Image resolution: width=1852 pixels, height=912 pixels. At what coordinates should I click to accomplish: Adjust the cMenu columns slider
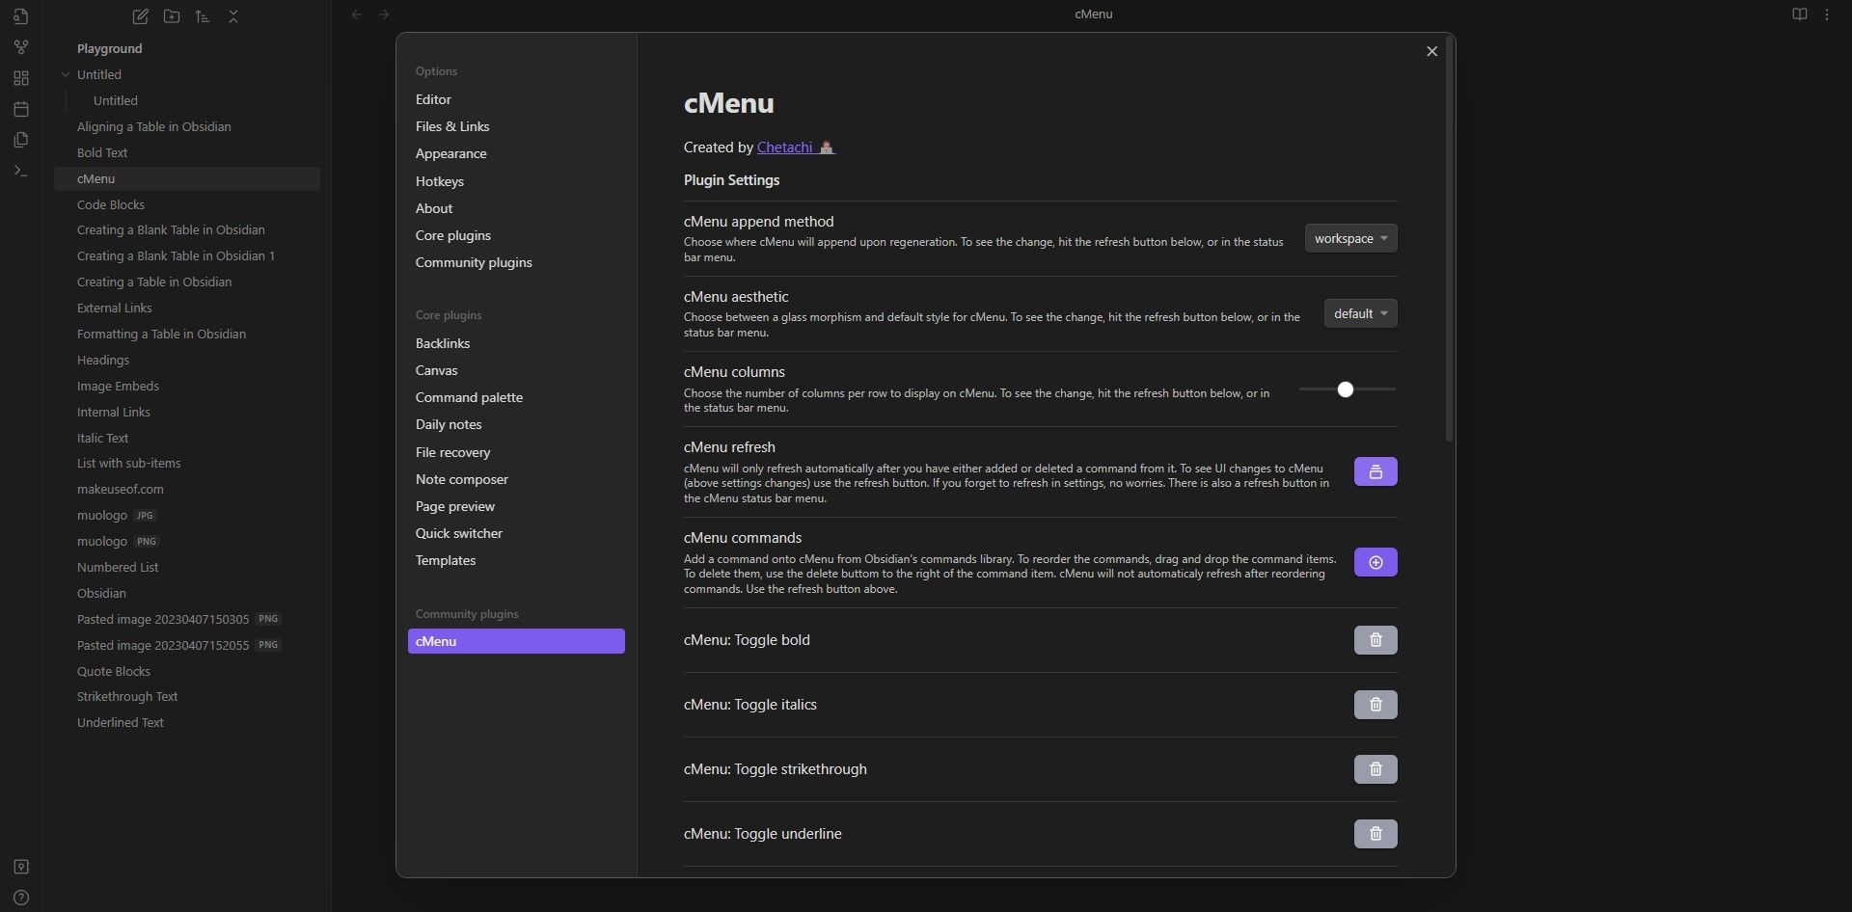(x=1347, y=389)
